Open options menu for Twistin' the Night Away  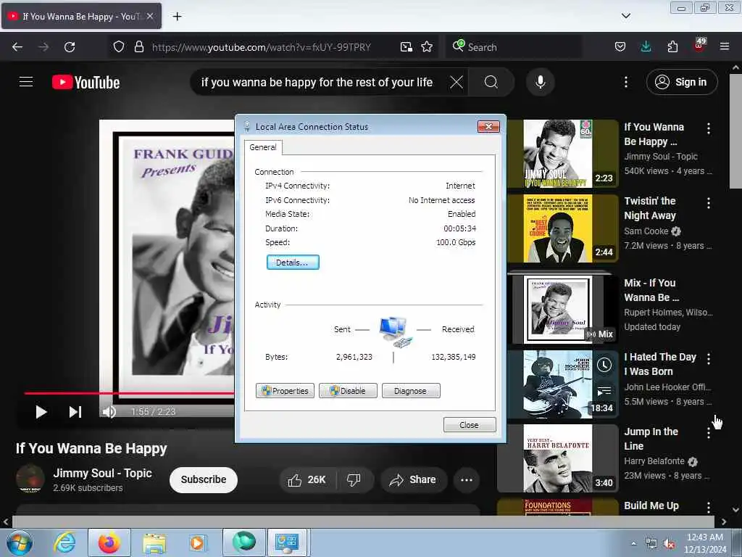click(x=709, y=203)
